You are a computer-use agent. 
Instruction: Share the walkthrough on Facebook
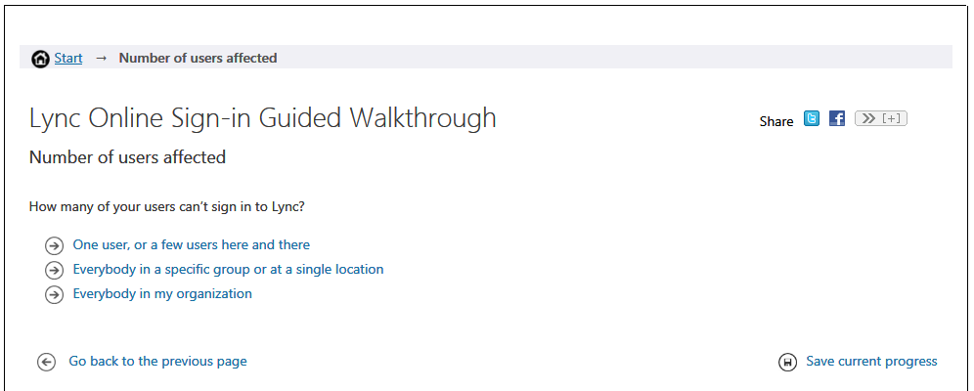837,119
